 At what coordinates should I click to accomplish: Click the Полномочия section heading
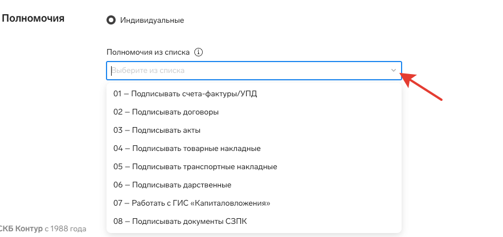pos(33,18)
